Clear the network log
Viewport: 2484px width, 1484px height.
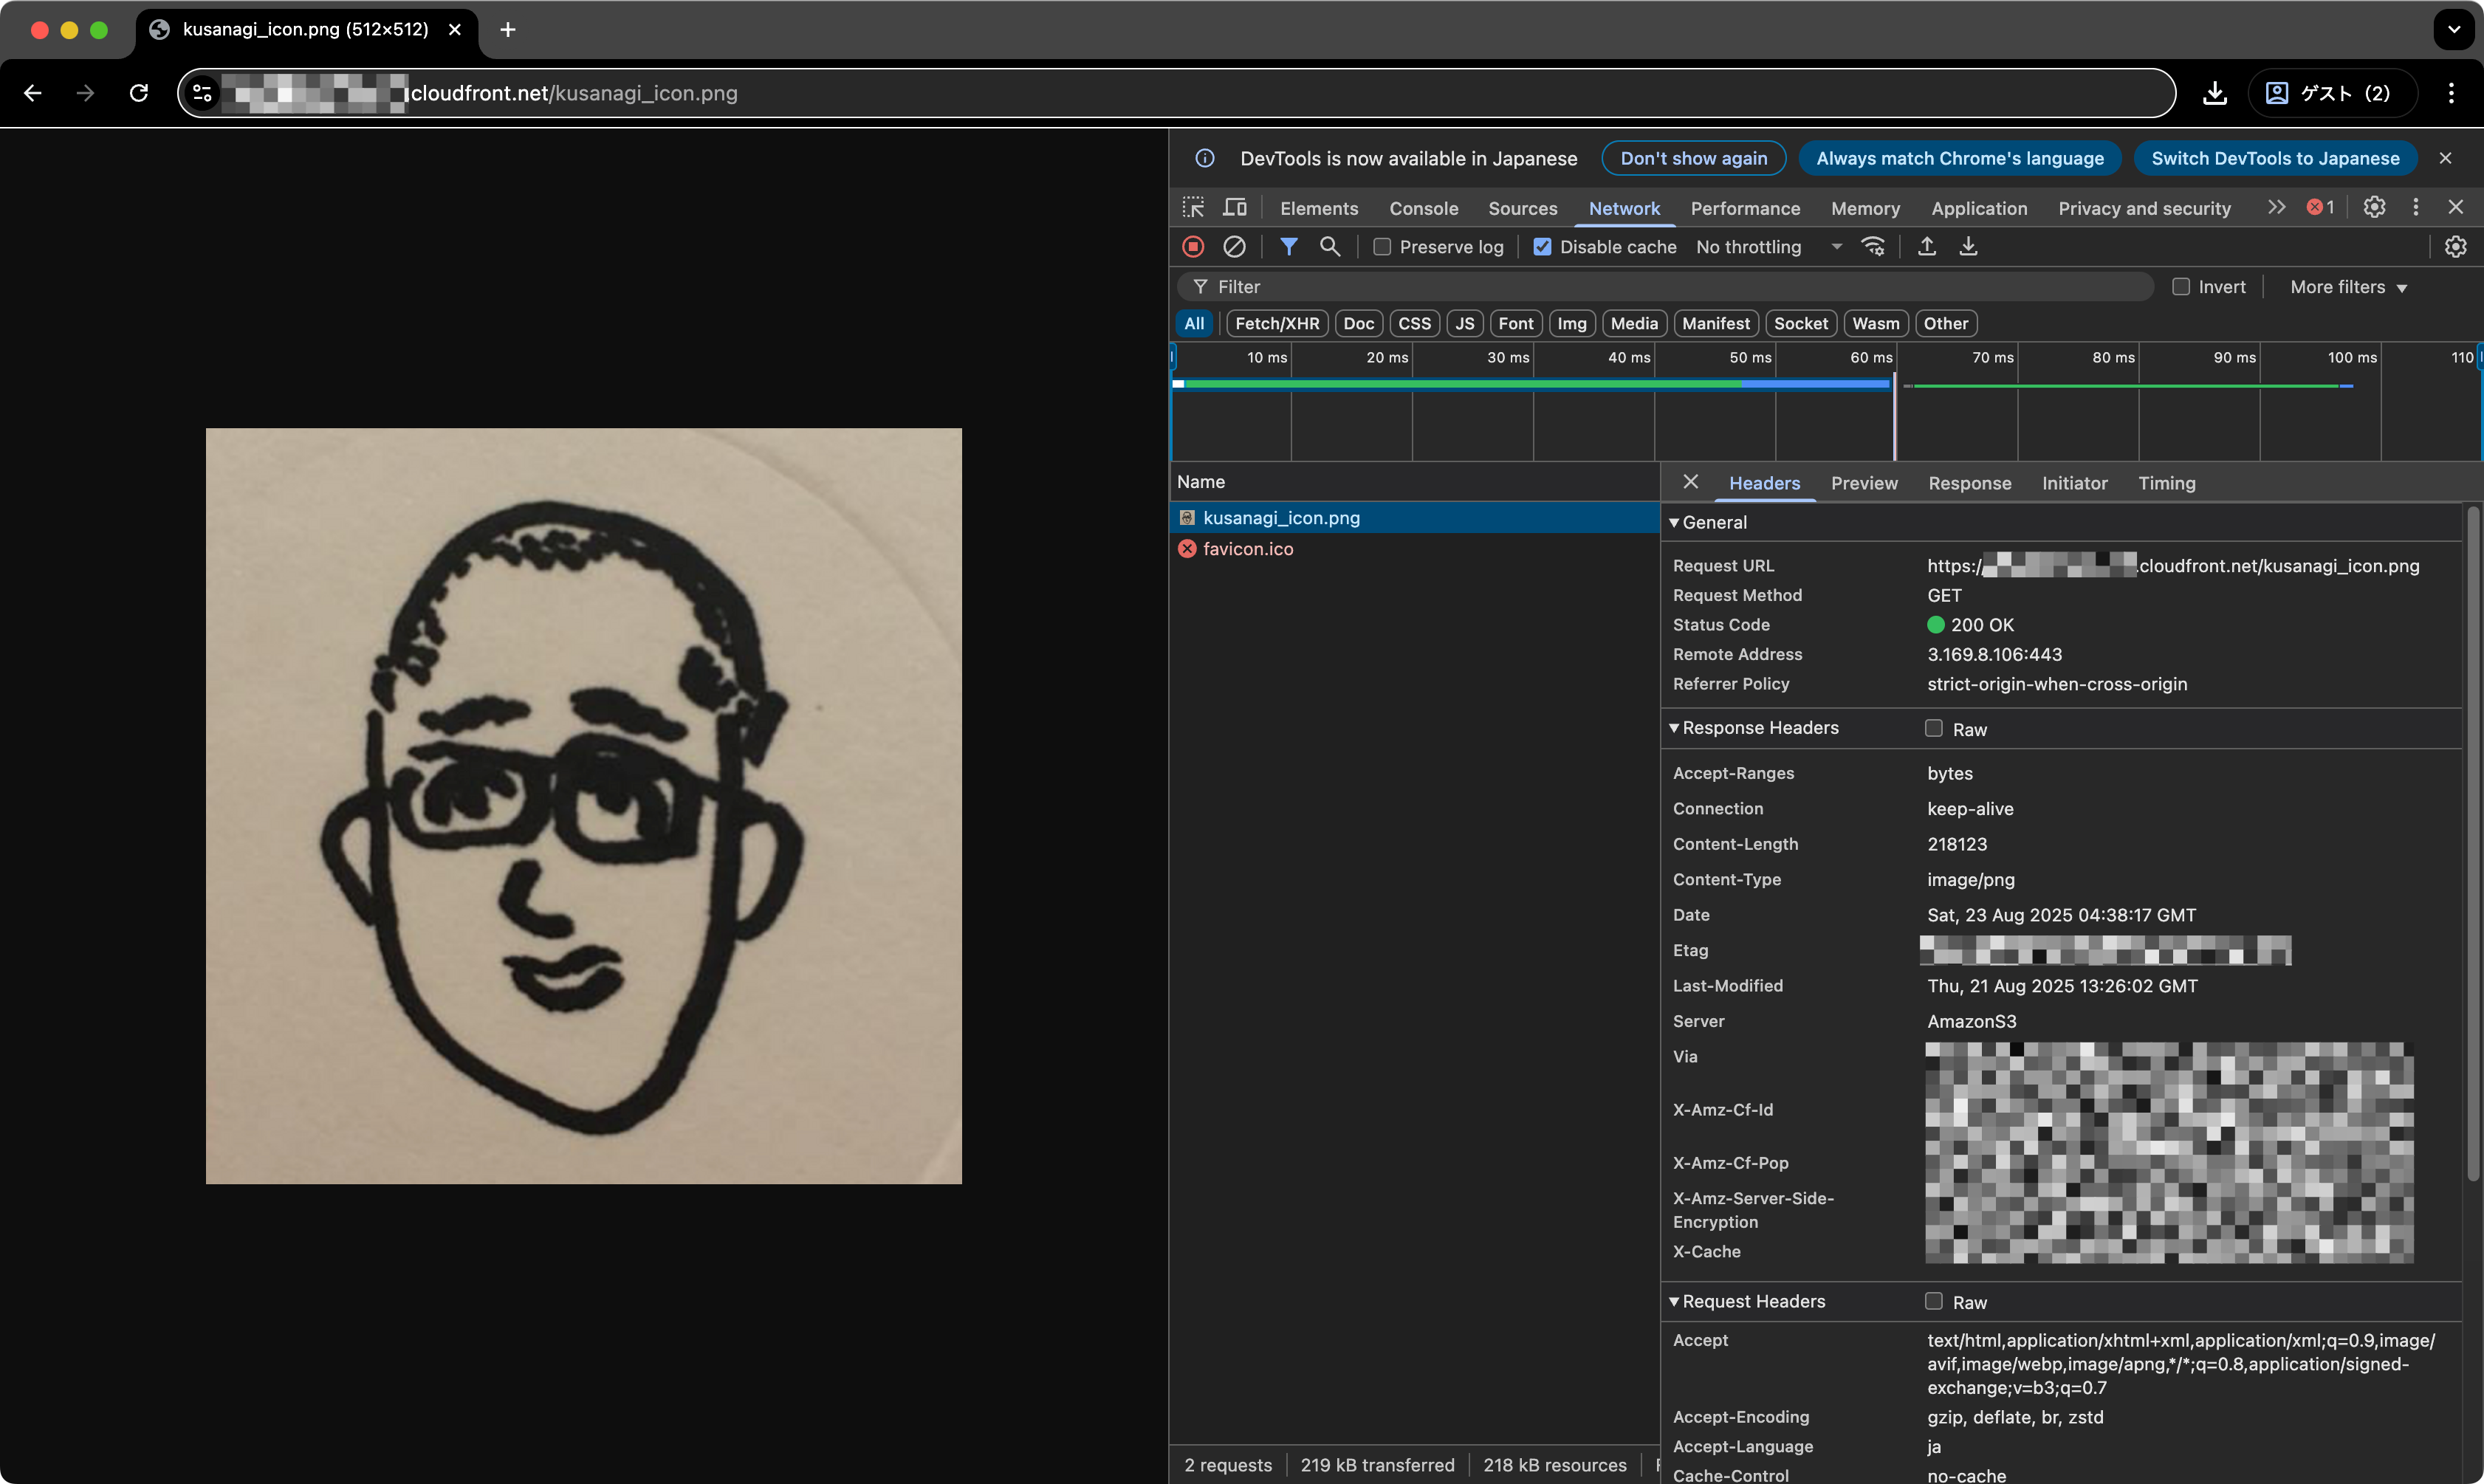click(1235, 246)
